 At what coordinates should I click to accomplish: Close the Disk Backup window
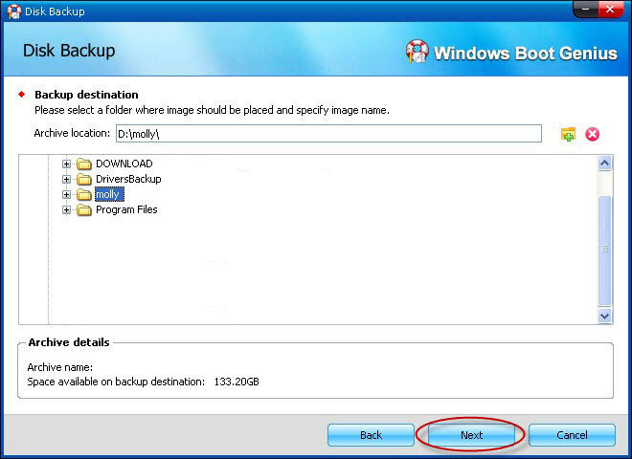pyautogui.click(x=611, y=10)
